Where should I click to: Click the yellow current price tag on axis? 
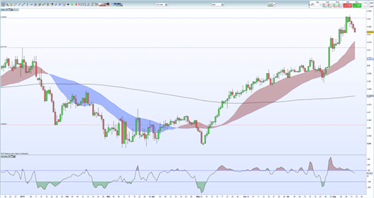click(x=370, y=32)
